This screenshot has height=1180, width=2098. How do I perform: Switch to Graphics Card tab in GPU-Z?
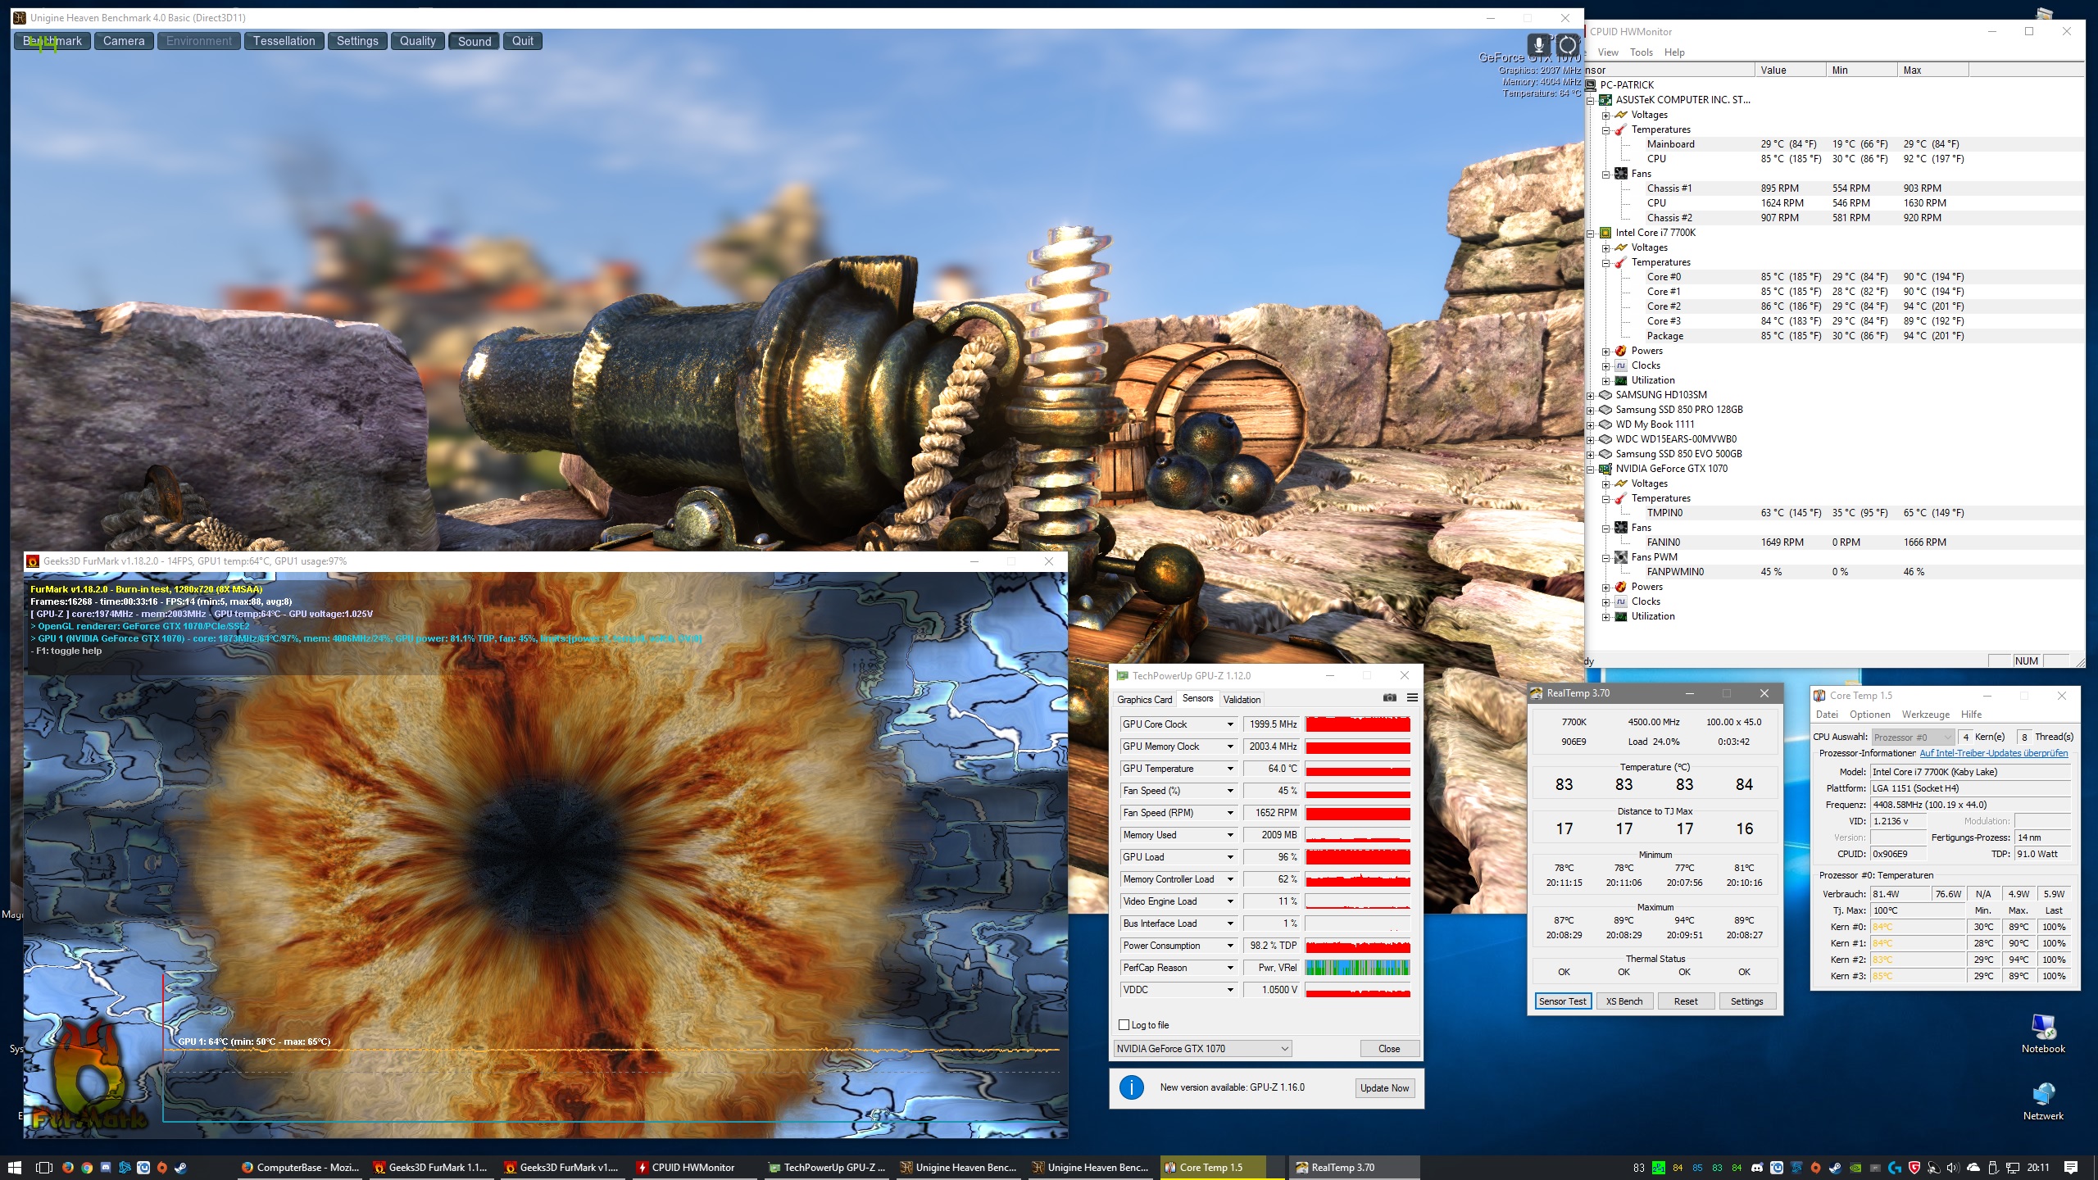coord(1144,699)
